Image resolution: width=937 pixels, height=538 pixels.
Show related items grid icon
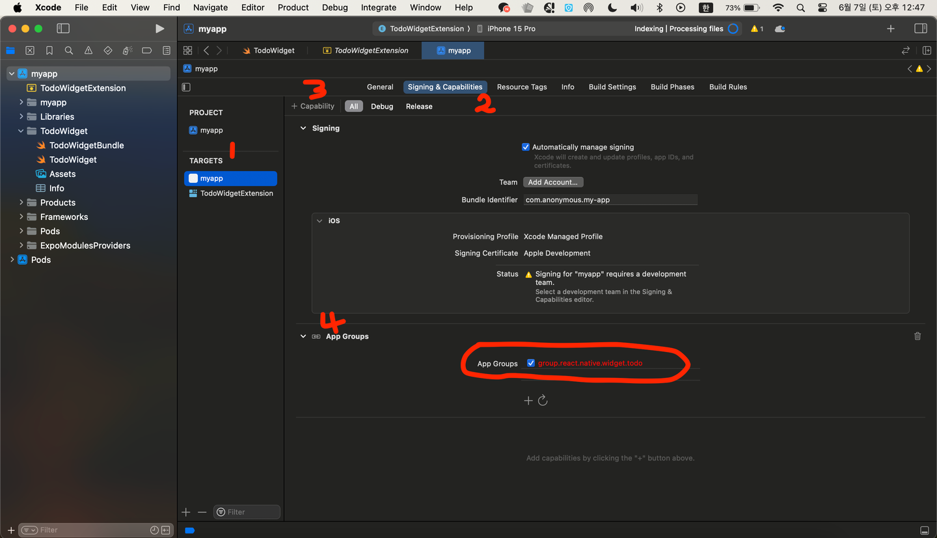click(x=187, y=50)
